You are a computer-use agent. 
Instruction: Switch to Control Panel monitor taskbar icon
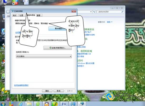(73, 104)
